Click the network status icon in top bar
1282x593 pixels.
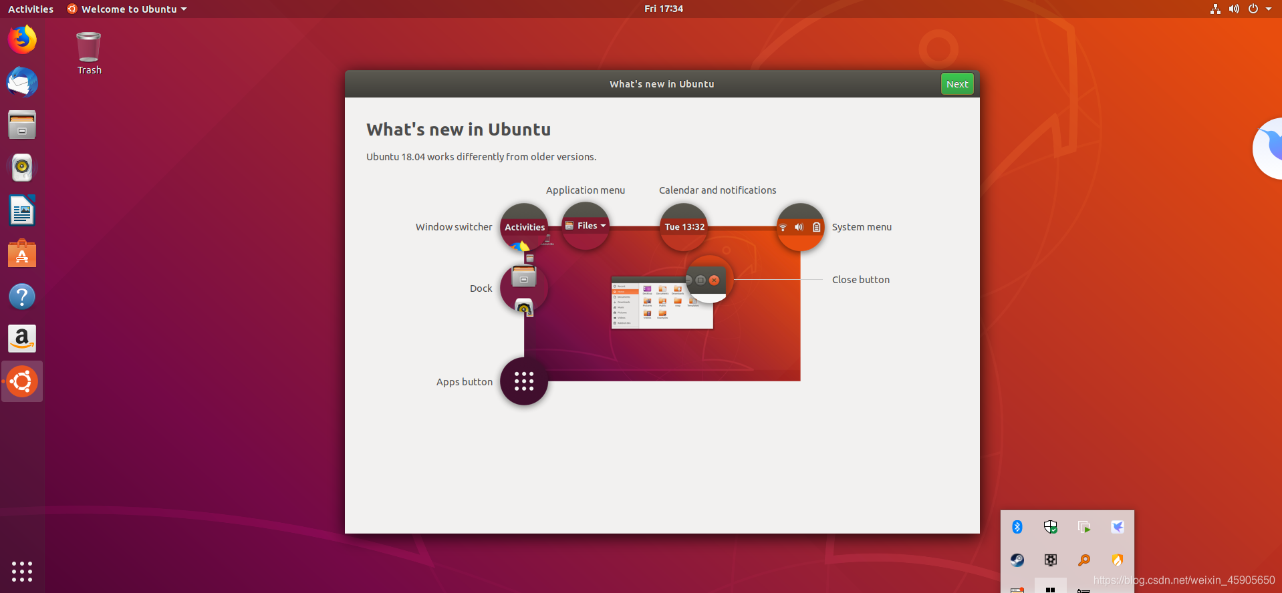pyautogui.click(x=1215, y=9)
